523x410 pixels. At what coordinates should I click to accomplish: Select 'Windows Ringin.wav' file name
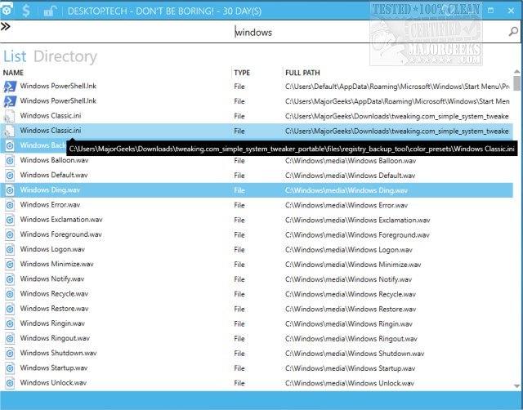pos(52,323)
